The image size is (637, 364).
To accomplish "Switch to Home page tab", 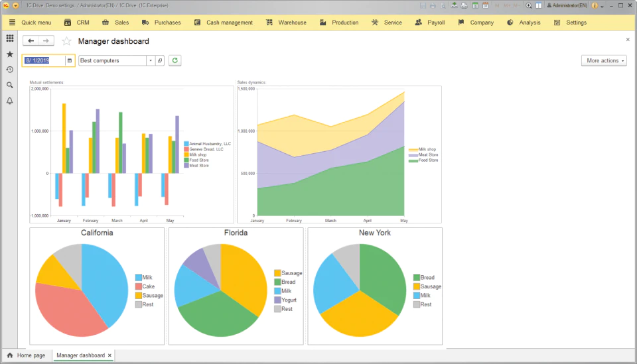I will 27,355.
